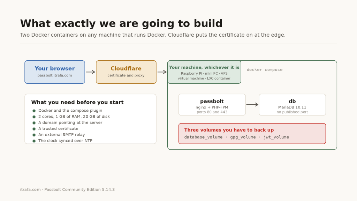Click 'A domain pointing at the server' item

70,122
